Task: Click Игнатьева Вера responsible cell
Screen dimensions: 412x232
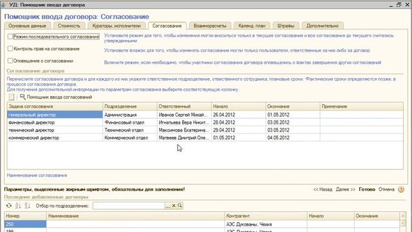Action: click(x=184, y=122)
